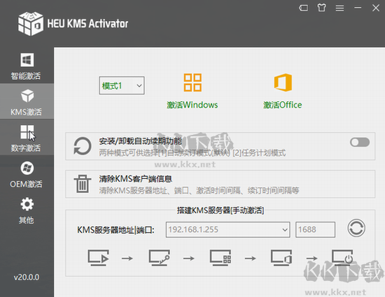Close the HEU KMS Activator window
The width and height of the screenshot is (385, 297).
[x=376, y=8]
